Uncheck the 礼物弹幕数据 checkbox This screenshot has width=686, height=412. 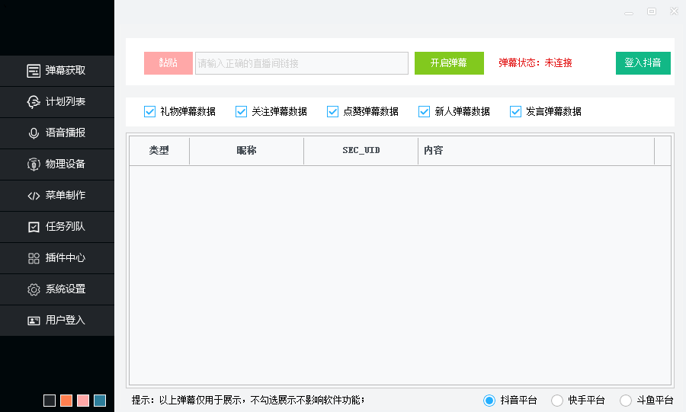click(149, 112)
